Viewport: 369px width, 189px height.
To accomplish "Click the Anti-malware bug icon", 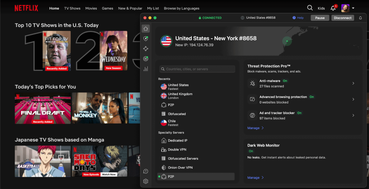I will pyautogui.click(x=252, y=83).
